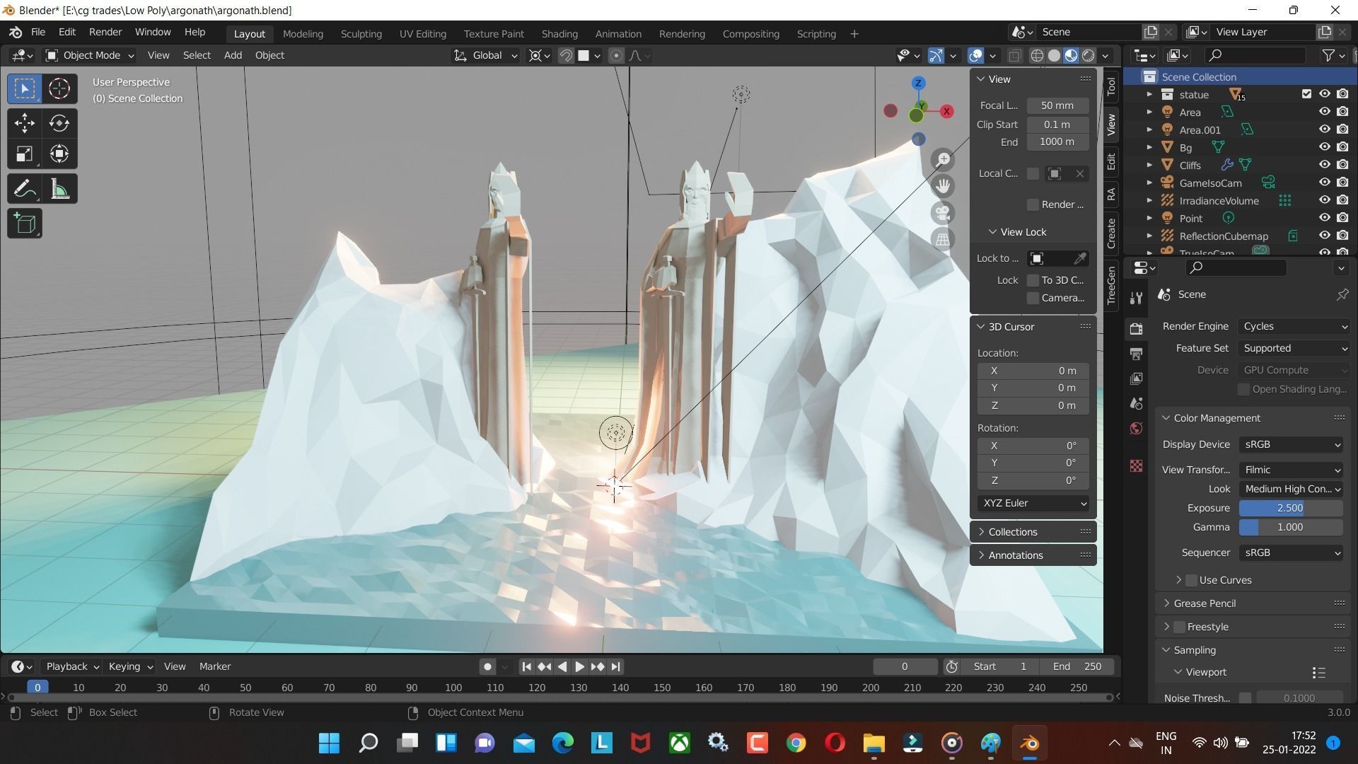Open the Feature Set dropdown
Viewport: 1358px width, 764px height.
point(1294,348)
